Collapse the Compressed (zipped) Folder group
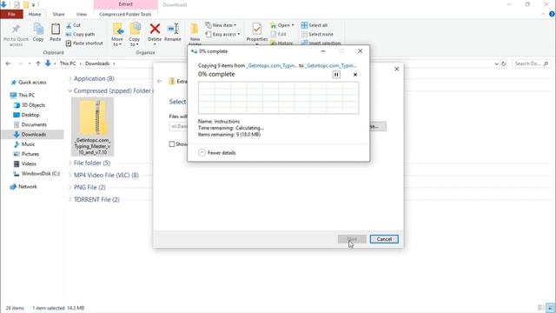This screenshot has height=313, width=556. point(69,90)
